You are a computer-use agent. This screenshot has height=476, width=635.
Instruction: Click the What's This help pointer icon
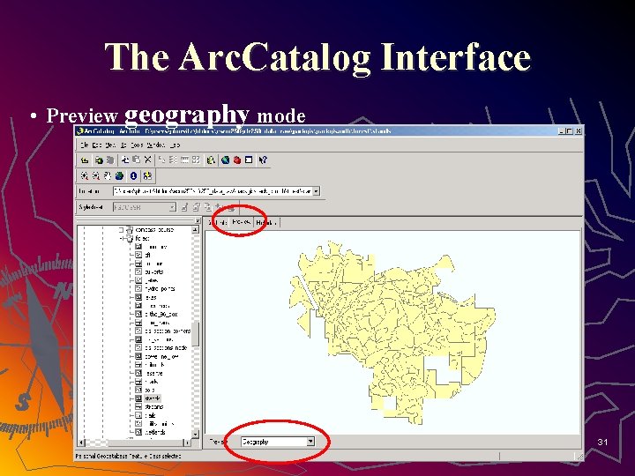263,160
